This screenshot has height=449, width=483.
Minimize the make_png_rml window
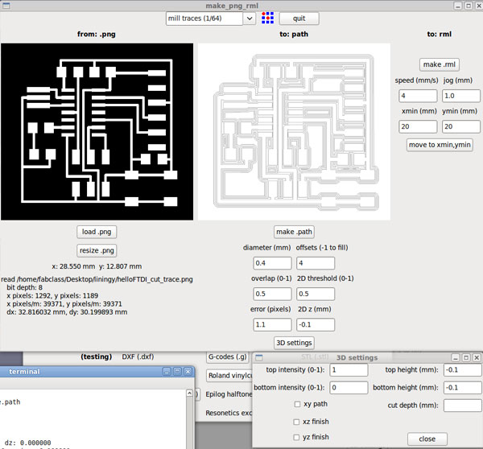tap(458, 6)
